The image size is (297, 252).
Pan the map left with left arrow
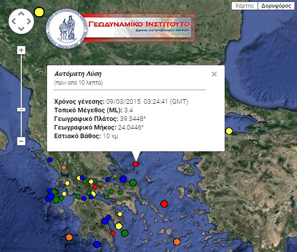[14, 21]
